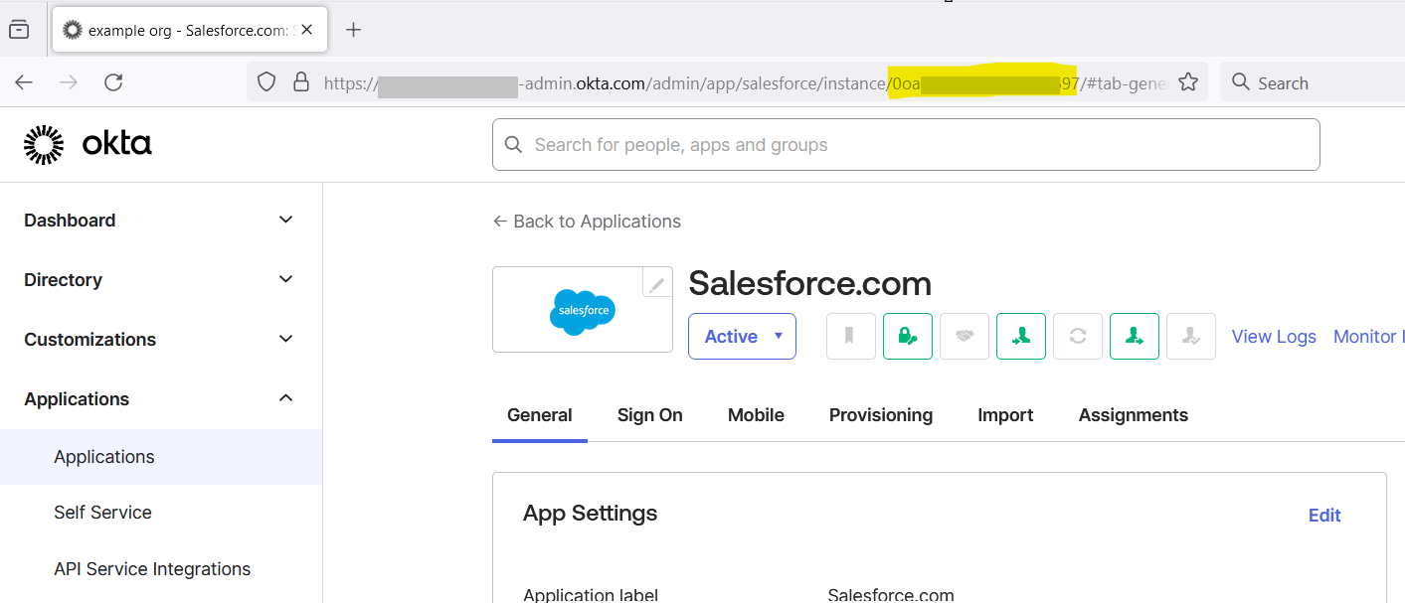Click the handshake federation status icon
Viewport: 1405px width, 603px height.
pos(964,336)
